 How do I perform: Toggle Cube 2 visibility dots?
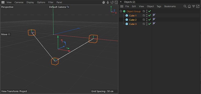coord(147,20)
